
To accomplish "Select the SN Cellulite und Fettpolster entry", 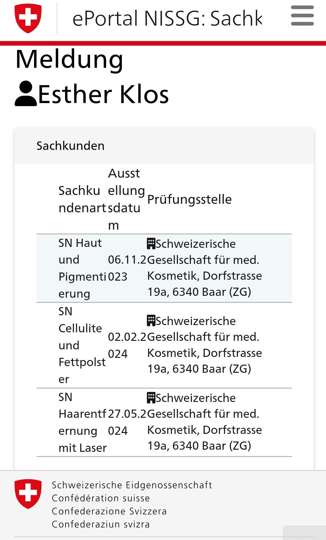I will 164,345.
